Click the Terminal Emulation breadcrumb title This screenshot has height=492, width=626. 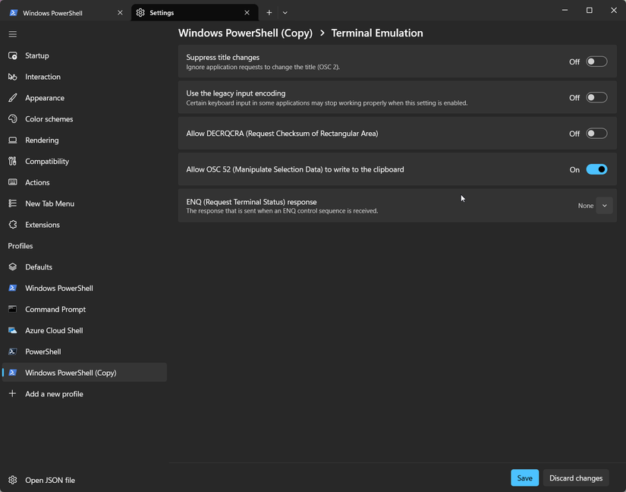(377, 33)
